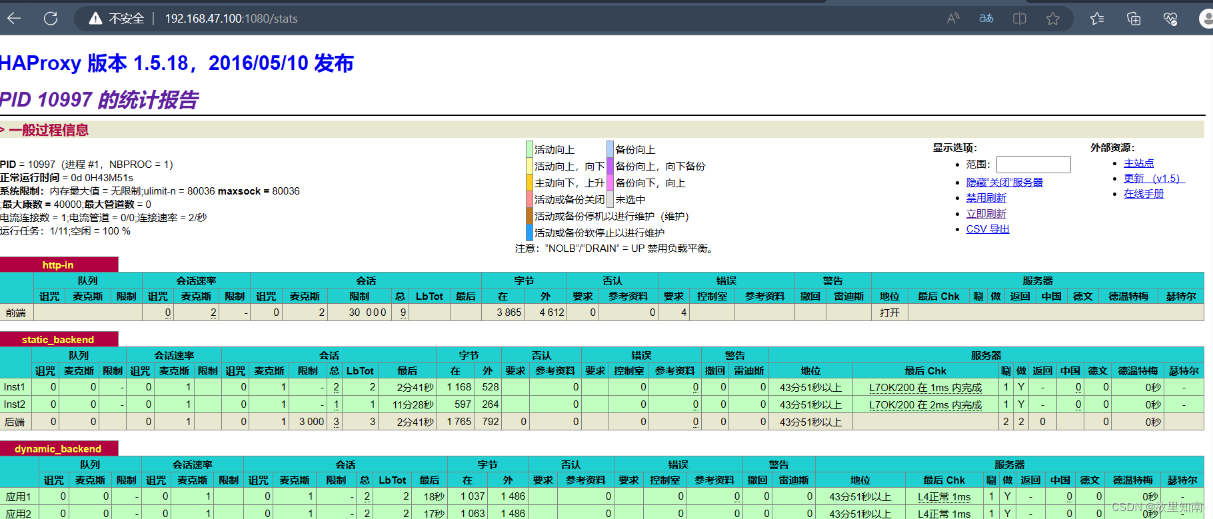Click the 隐藏"关闭"服务器 link

pyautogui.click(x=1004, y=183)
